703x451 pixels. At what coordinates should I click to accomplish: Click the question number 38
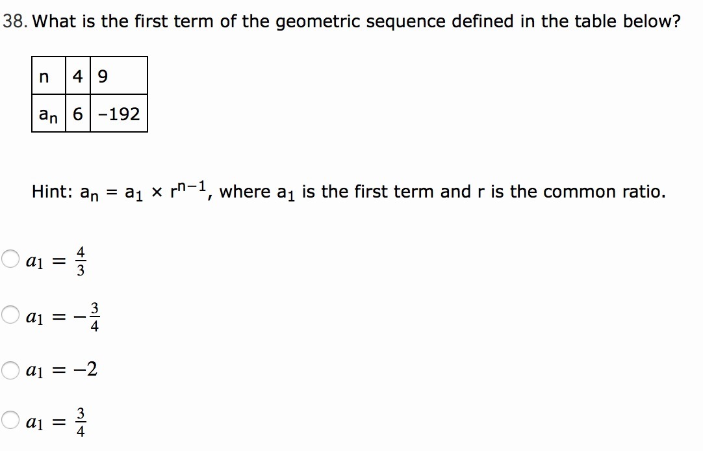tap(13, 21)
